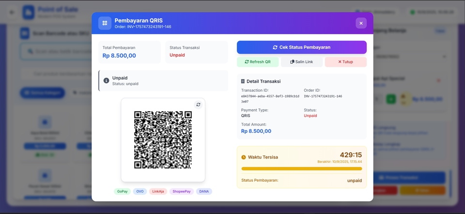
Task: Click the red Tutup button
Action: (x=345, y=62)
